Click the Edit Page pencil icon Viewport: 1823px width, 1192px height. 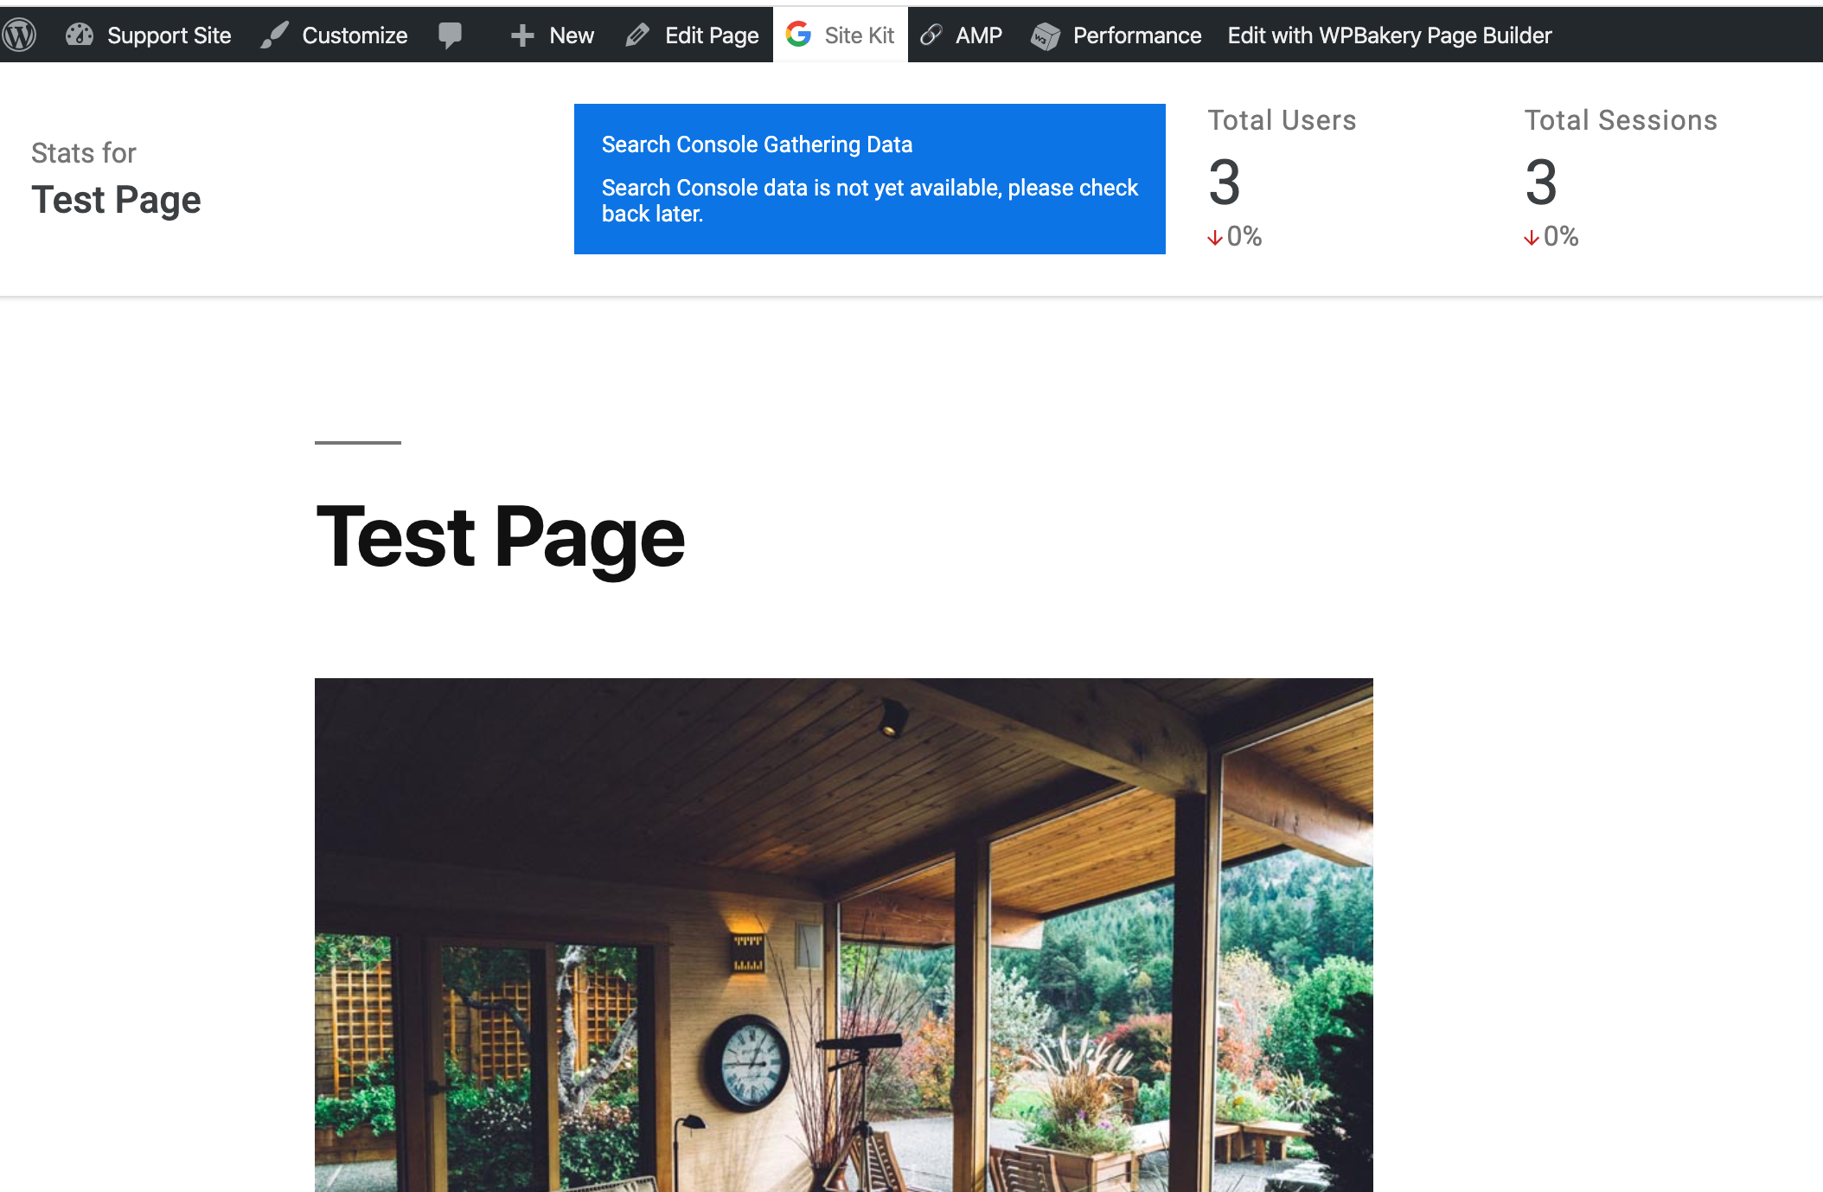click(x=637, y=35)
